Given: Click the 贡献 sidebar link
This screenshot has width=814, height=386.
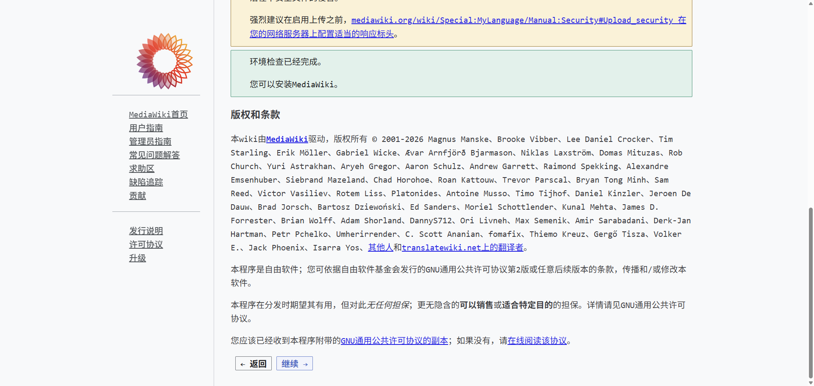Looking at the screenshot, I should [x=137, y=196].
